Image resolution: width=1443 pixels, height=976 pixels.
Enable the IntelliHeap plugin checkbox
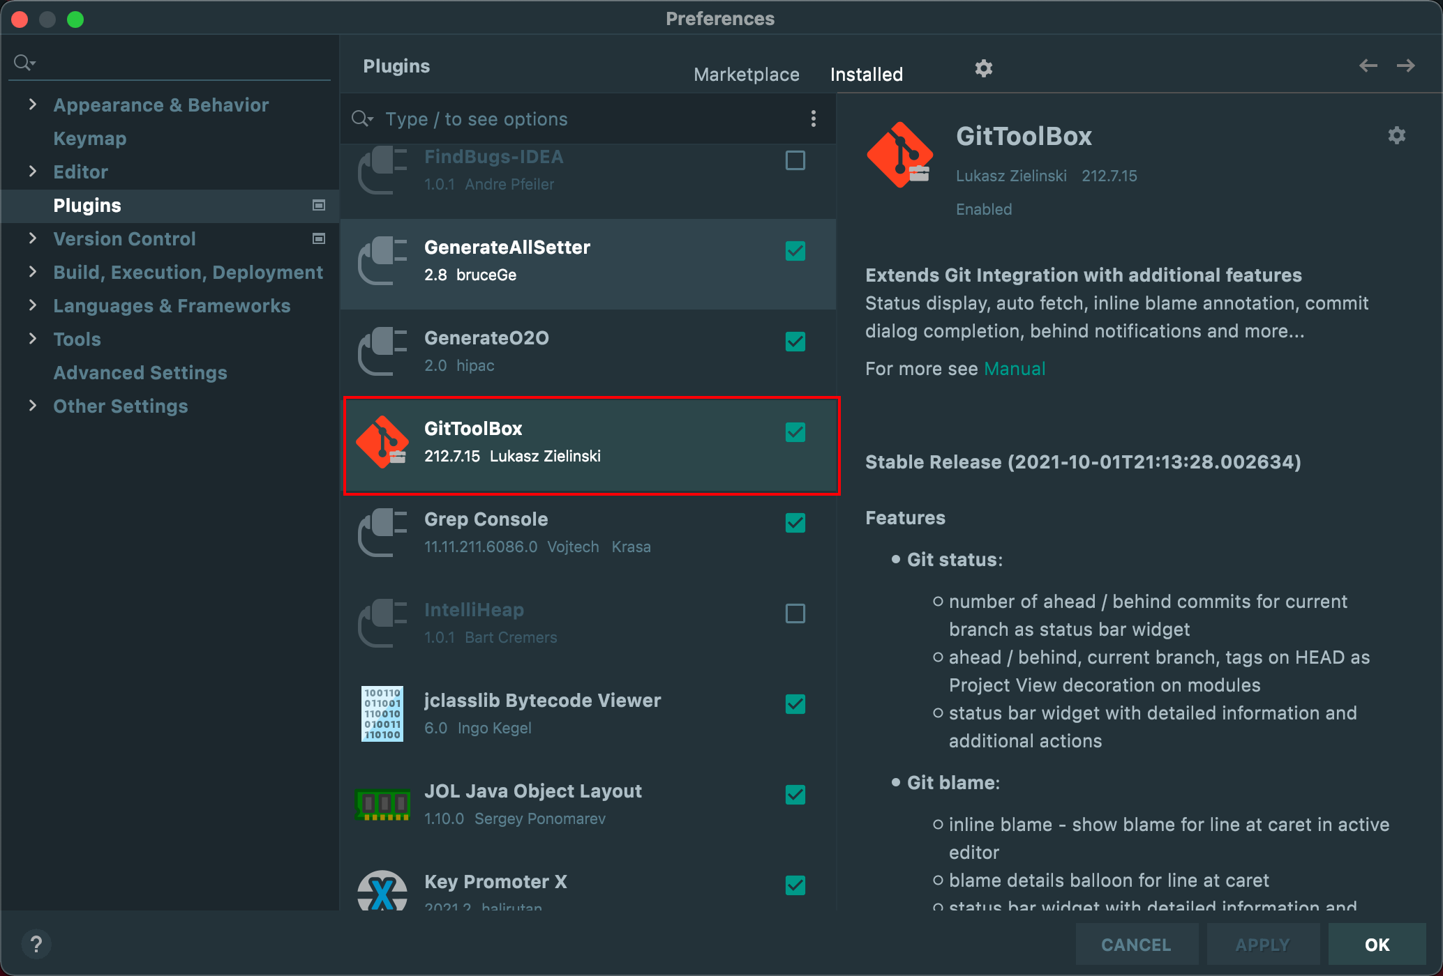[795, 613]
